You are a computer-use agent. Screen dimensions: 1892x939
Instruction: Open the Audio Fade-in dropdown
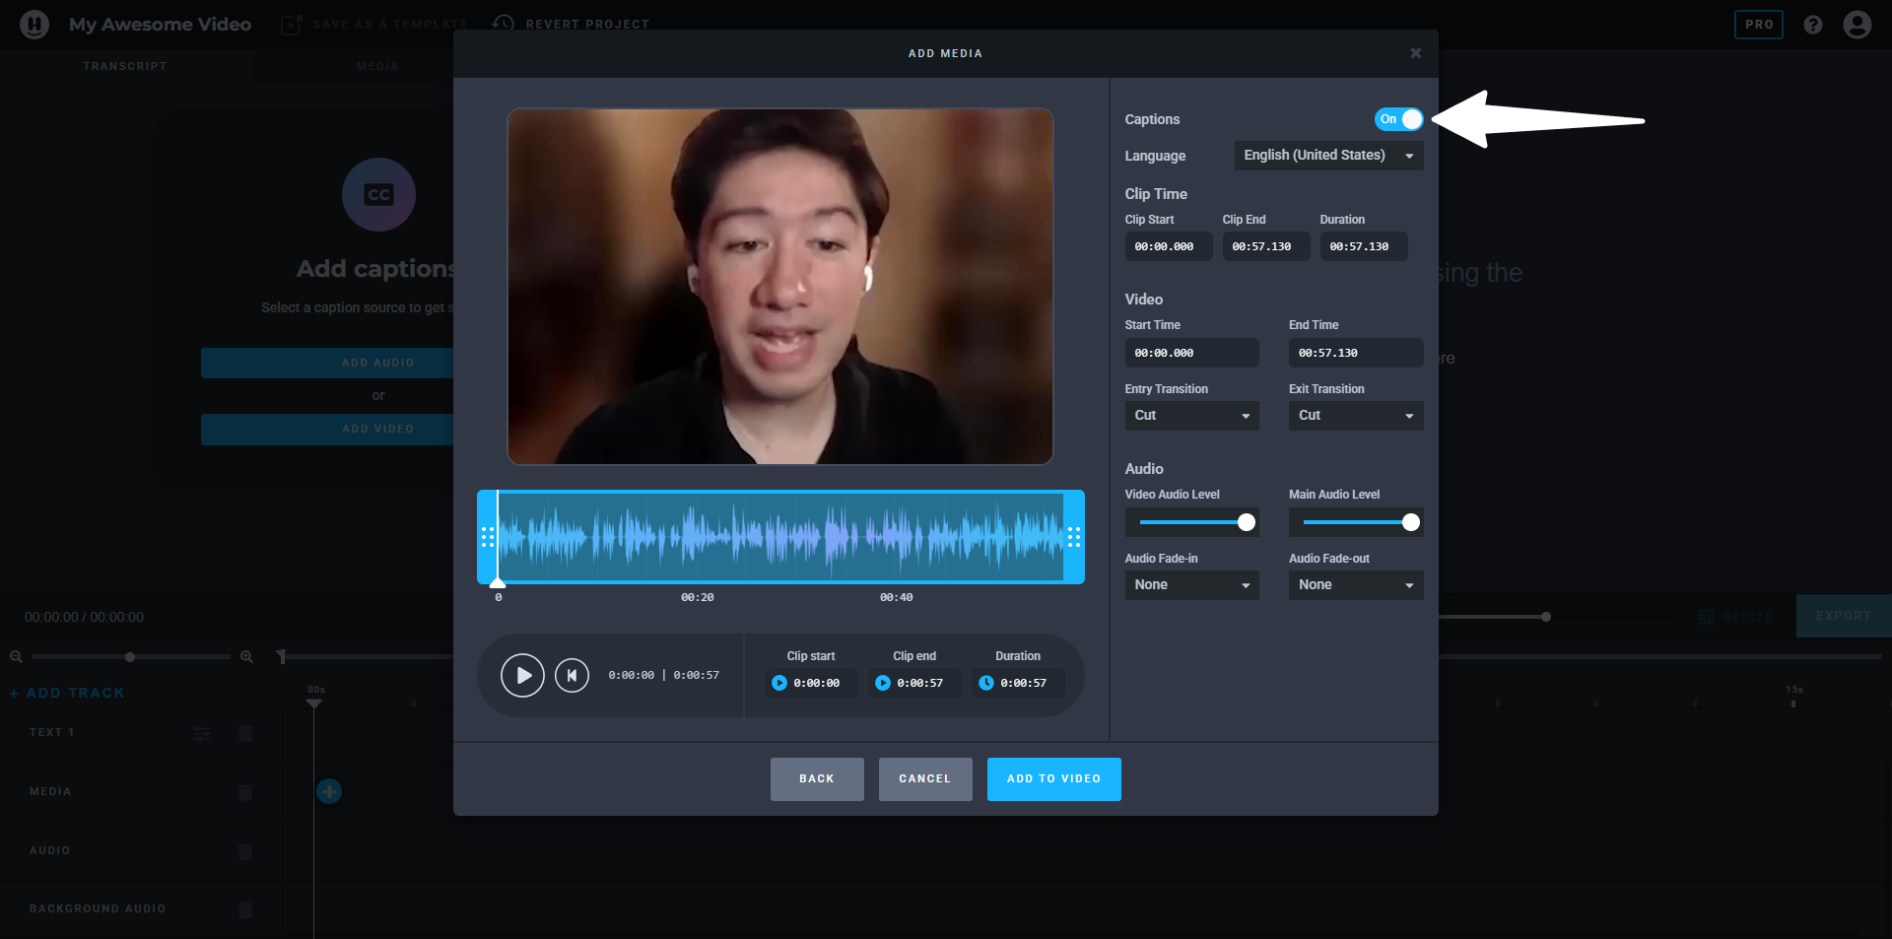[x=1191, y=585]
